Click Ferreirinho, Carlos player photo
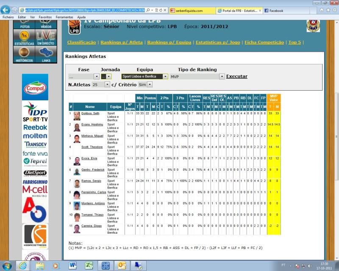Image resolution: width=339 pixels, height=271 pixels. [77, 195]
